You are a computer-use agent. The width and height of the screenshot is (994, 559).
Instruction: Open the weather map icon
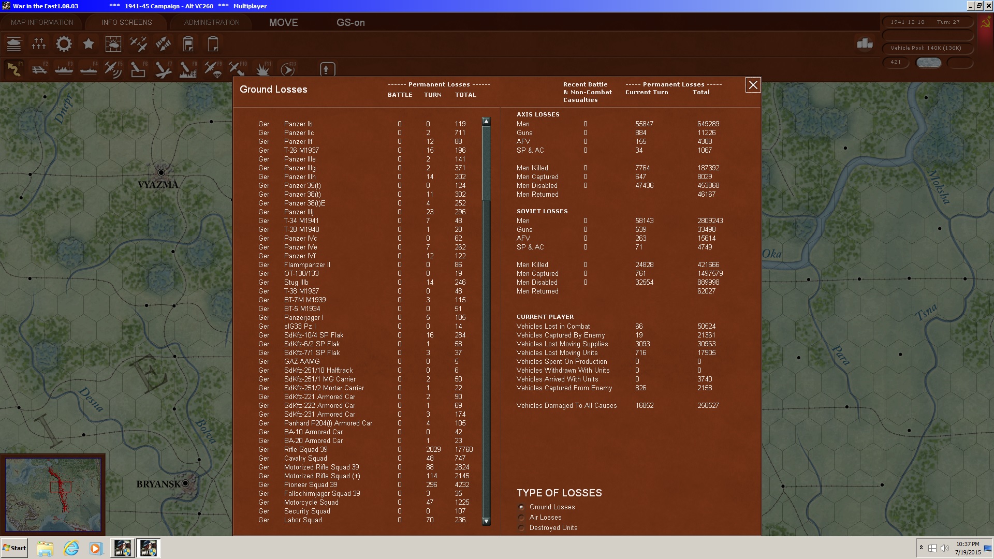[x=113, y=44]
